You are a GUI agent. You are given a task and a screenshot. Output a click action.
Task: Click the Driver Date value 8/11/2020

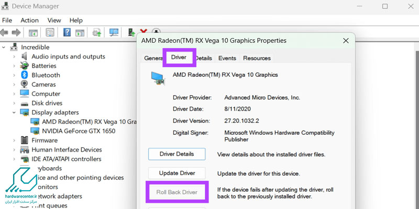tap(238, 109)
